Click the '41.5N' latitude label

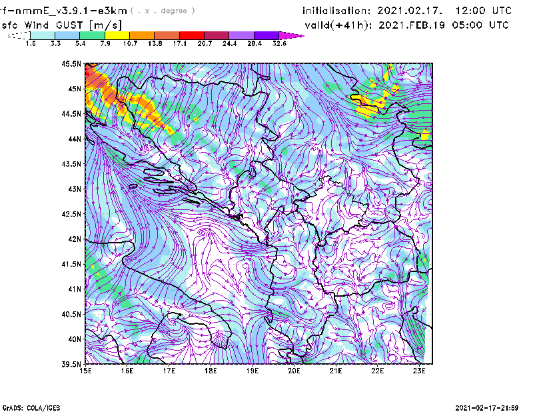point(71,264)
